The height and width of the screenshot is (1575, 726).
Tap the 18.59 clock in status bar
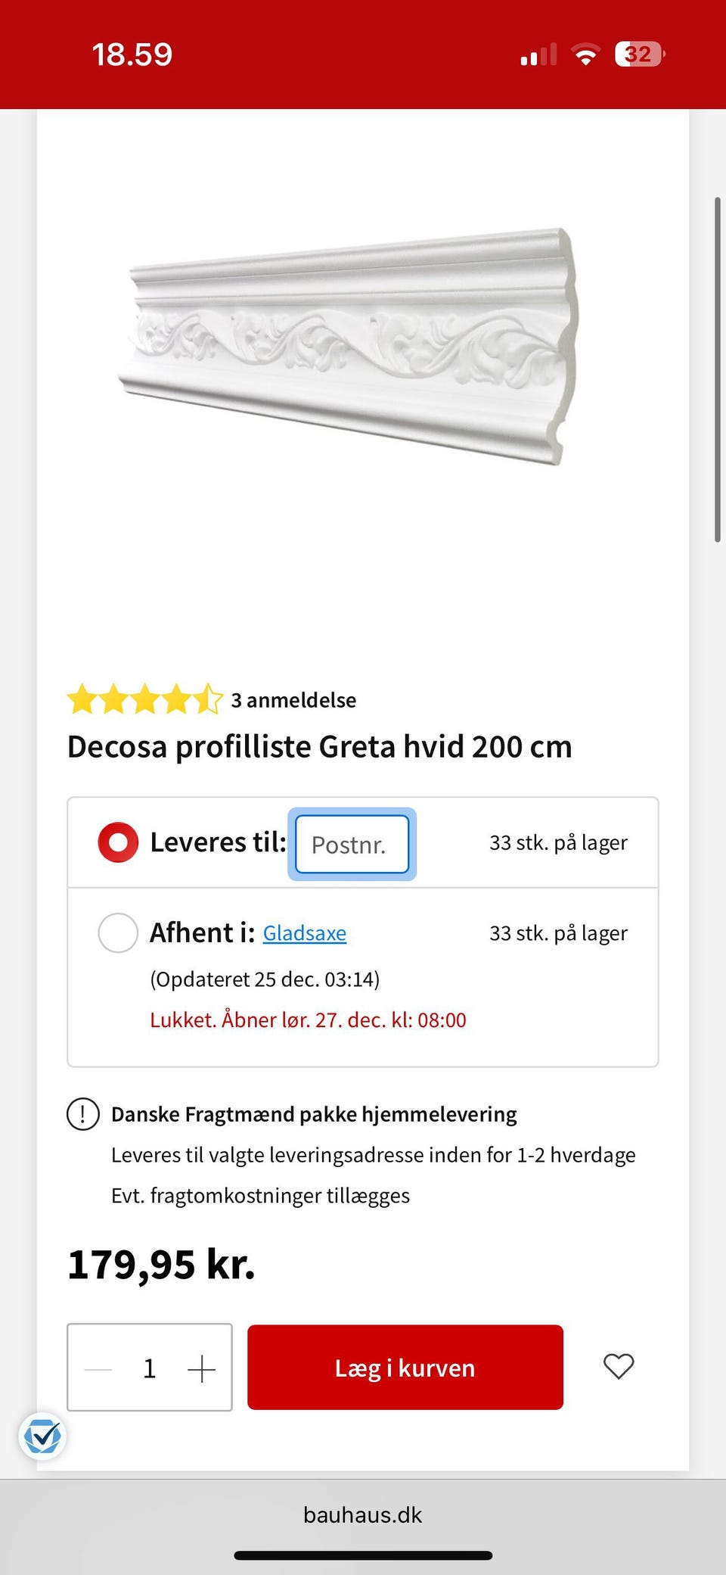132,54
